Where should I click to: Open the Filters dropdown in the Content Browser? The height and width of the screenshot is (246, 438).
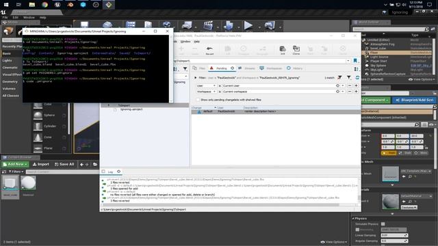(x=16, y=172)
